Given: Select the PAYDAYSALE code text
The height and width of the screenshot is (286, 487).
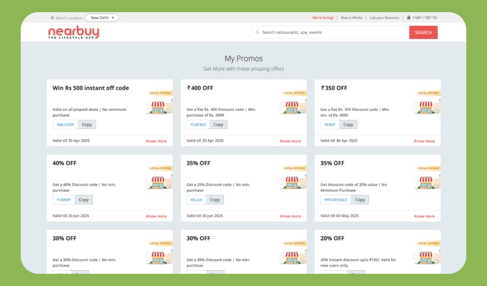Looking at the screenshot, I should [336, 200].
